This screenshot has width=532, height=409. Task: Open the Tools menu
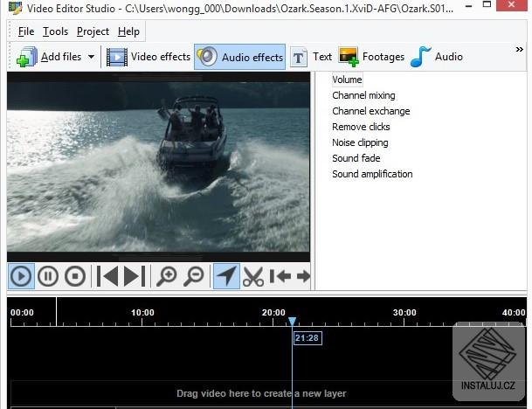[x=55, y=31]
